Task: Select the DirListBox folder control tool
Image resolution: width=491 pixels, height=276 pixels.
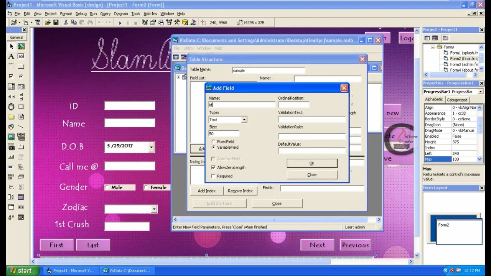Action: tap(12, 117)
